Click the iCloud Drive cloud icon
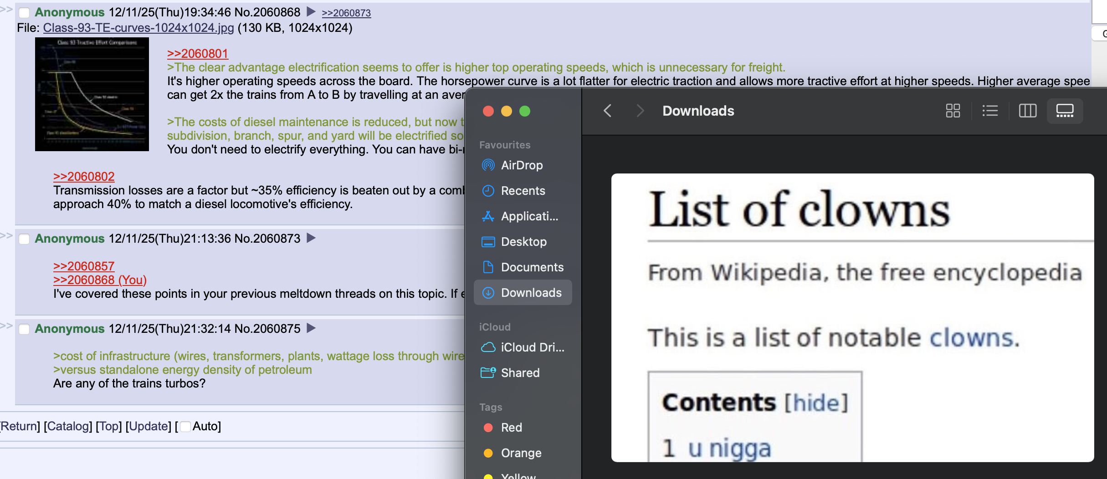The height and width of the screenshot is (479, 1107). click(488, 347)
